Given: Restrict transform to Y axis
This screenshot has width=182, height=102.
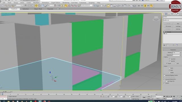Looking at the screenshot, I should (x=142, y=6).
